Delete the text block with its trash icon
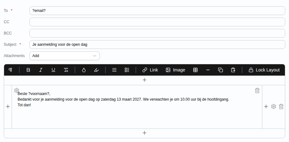This screenshot has width=289, height=142. (257, 91)
